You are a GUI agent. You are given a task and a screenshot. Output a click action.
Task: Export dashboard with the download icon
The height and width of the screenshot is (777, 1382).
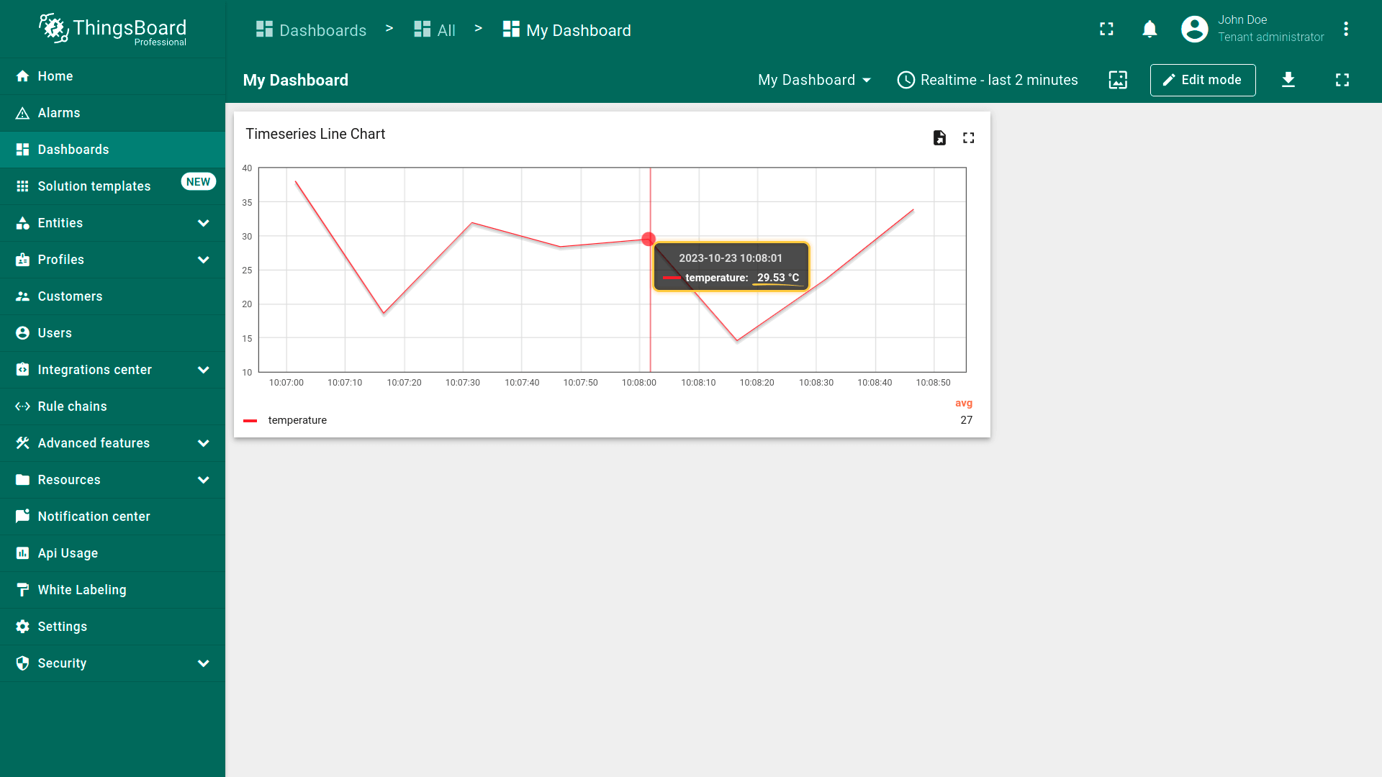click(1288, 80)
